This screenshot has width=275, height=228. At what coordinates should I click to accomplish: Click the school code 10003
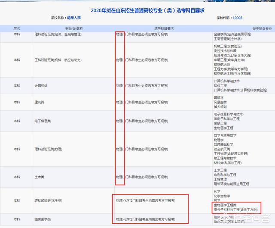coord(238,18)
